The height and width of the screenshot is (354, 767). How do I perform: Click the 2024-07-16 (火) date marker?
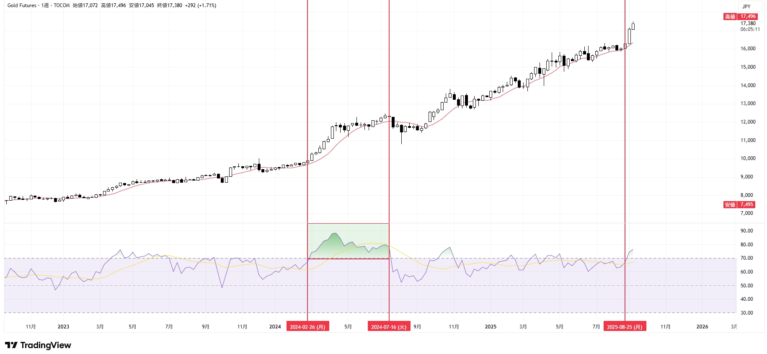click(x=389, y=327)
